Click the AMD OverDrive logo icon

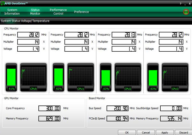pyautogui.click(x=2, y=4)
